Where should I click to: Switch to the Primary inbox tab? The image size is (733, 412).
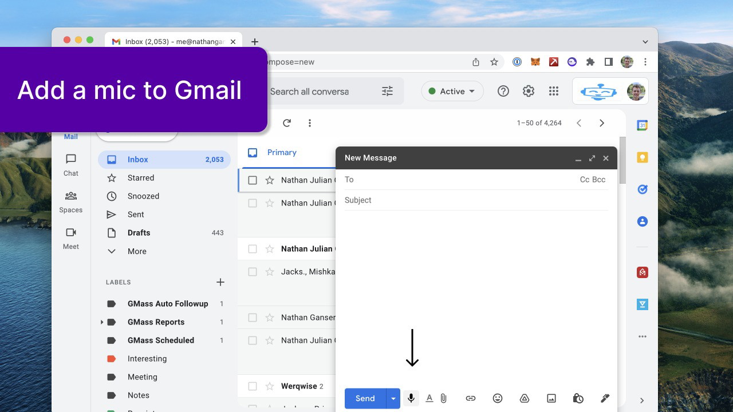[x=281, y=153]
